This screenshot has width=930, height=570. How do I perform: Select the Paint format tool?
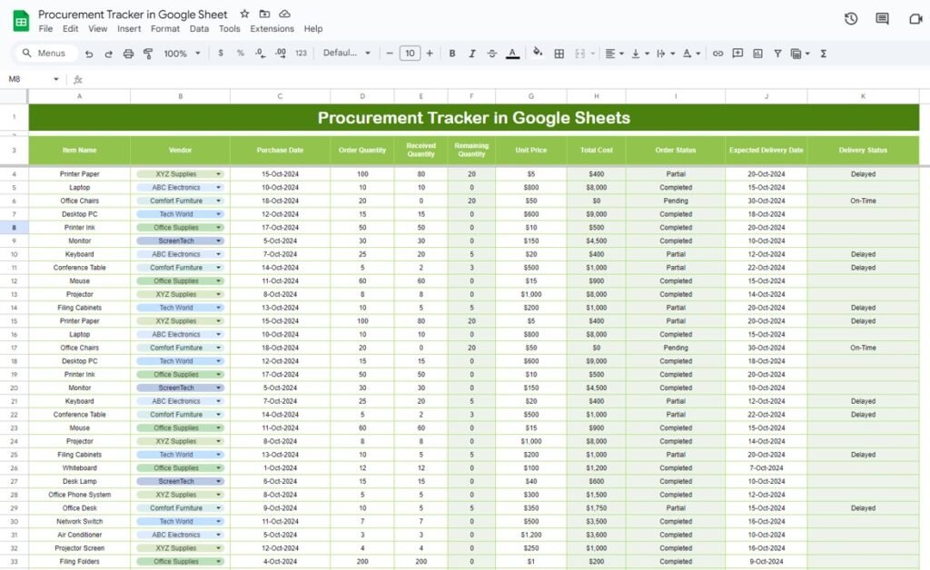[148, 54]
